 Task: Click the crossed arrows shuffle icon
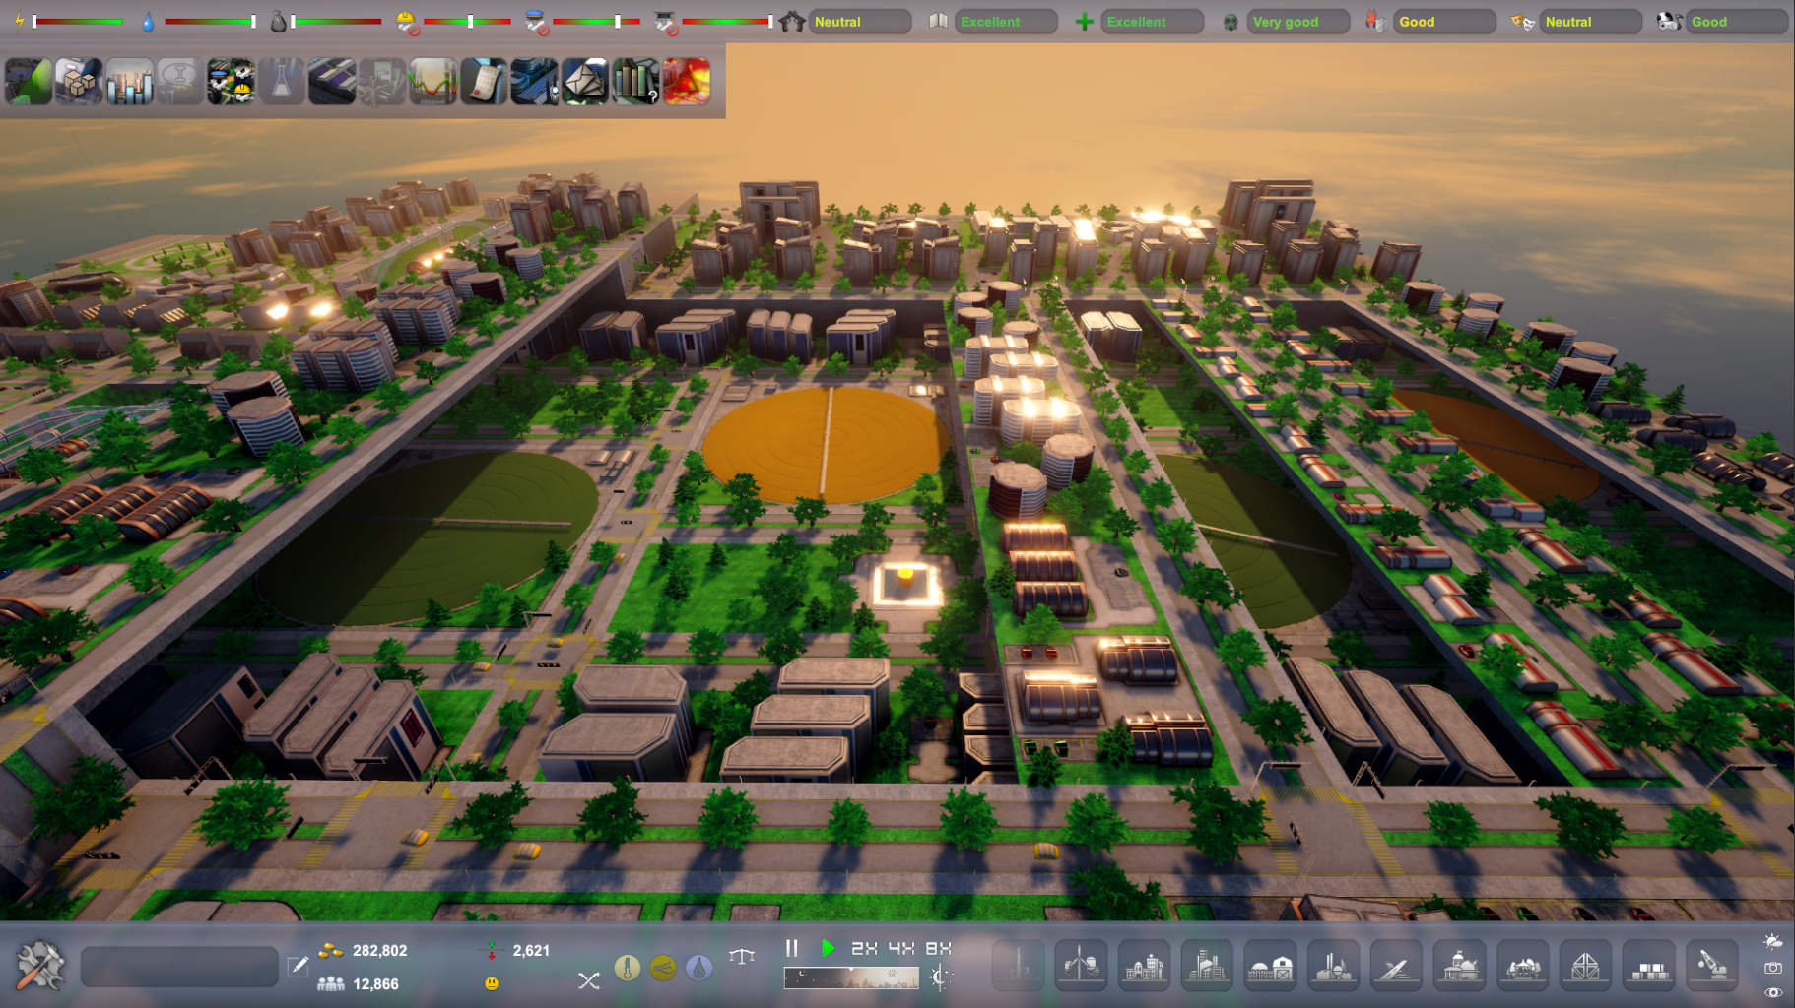[x=588, y=980]
